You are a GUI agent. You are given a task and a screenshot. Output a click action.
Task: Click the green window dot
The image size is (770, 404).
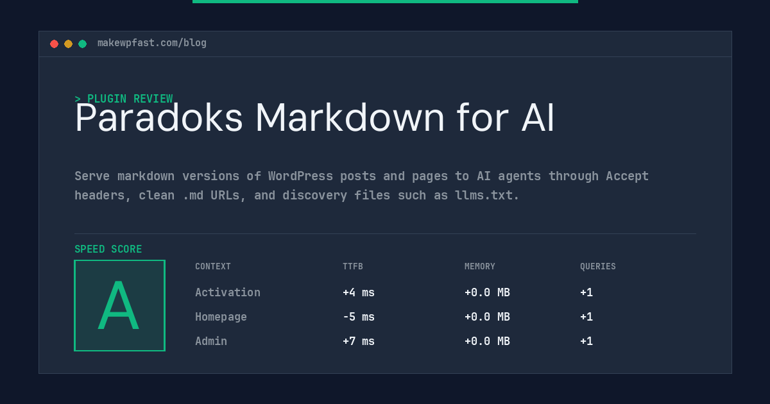82,44
